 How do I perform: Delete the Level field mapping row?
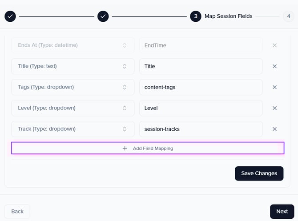(274, 108)
